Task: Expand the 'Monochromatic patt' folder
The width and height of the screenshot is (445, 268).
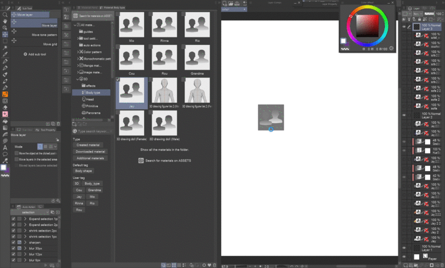Action: pyautogui.click(x=78, y=59)
